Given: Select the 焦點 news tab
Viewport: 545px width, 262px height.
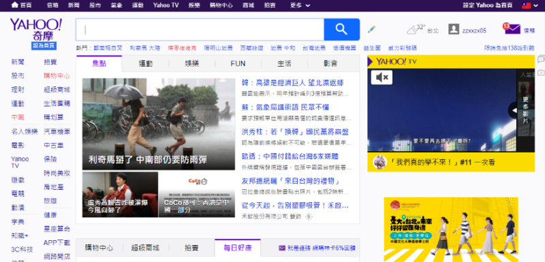Looking at the screenshot, I should pyautogui.click(x=99, y=63).
